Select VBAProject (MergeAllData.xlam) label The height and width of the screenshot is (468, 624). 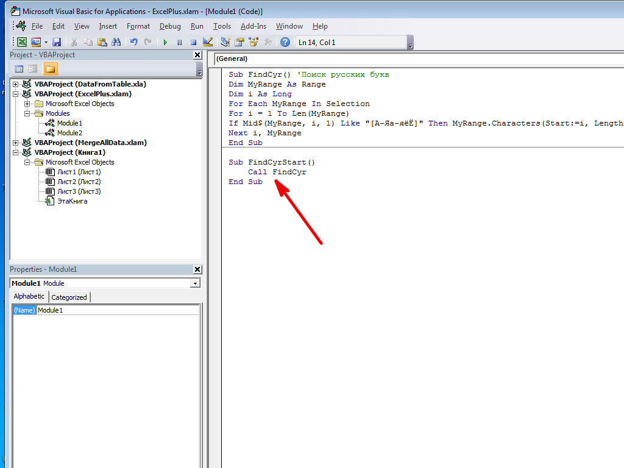91,143
